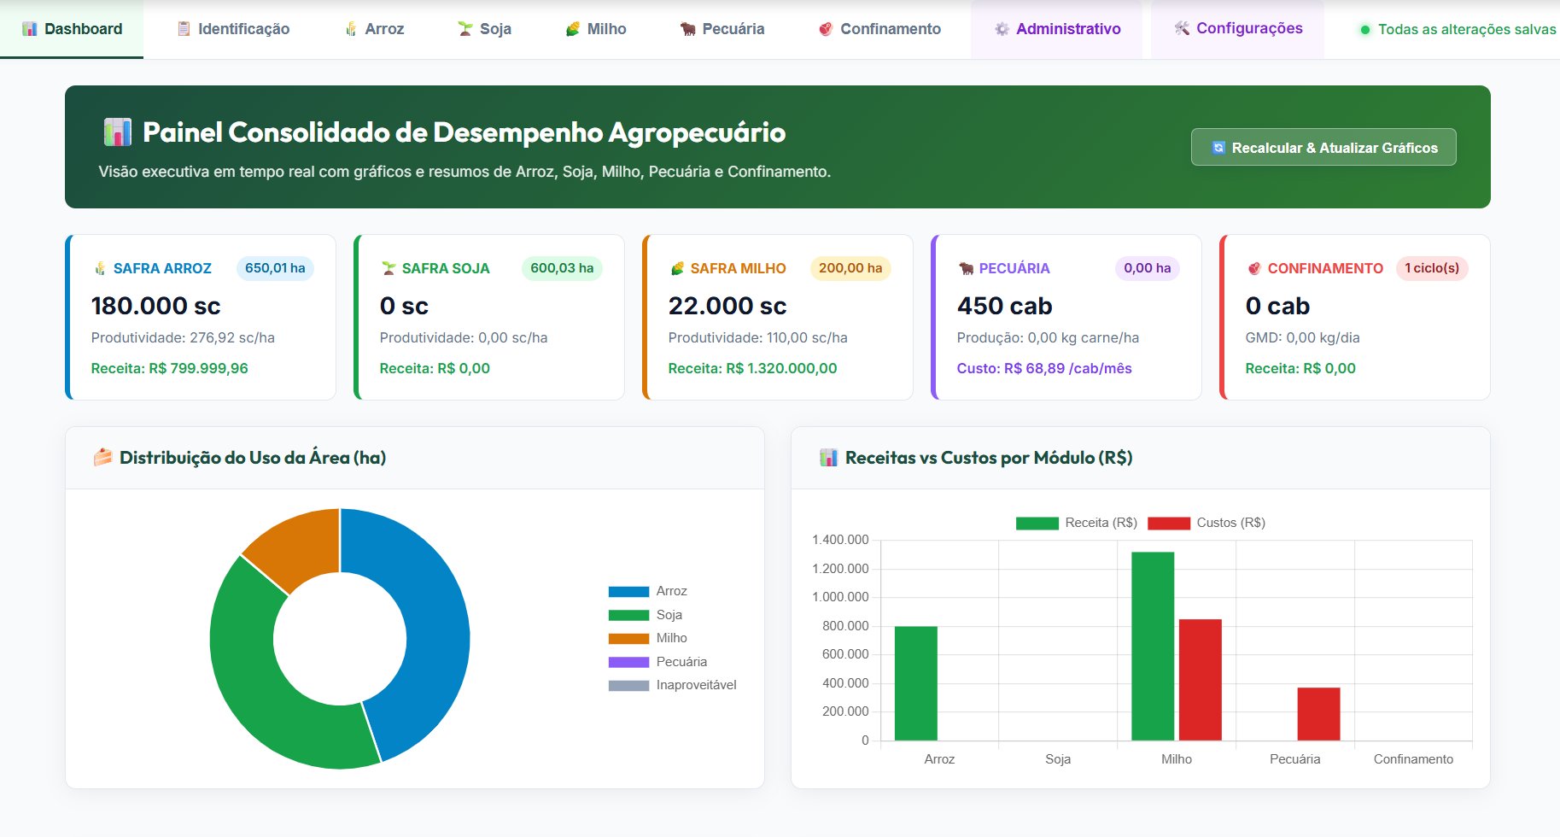The height and width of the screenshot is (837, 1560).
Task: Open the Administrativo tab
Action: click(1057, 29)
